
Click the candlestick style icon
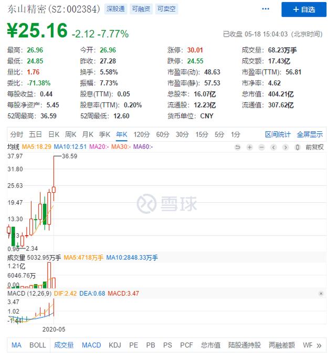(x=298, y=148)
